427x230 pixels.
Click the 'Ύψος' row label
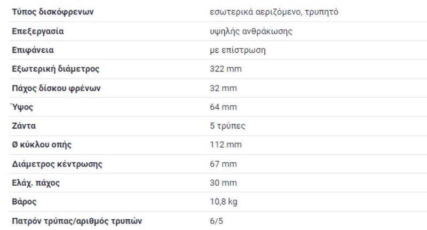click(22, 107)
